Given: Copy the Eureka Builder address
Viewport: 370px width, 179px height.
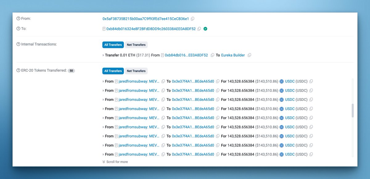Looking at the screenshot, I should (x=249, y=55).
